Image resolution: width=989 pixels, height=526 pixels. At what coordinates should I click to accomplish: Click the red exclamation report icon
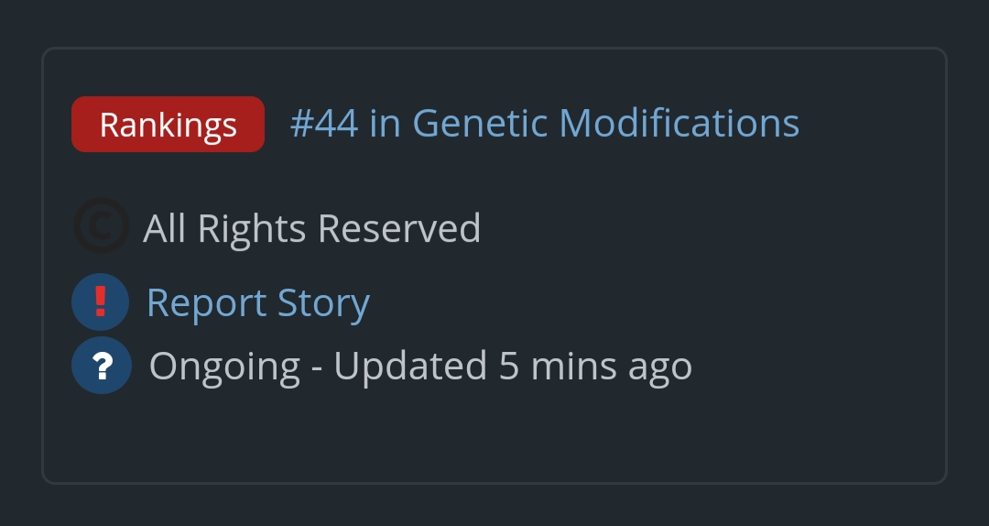(x=101, y=301)
